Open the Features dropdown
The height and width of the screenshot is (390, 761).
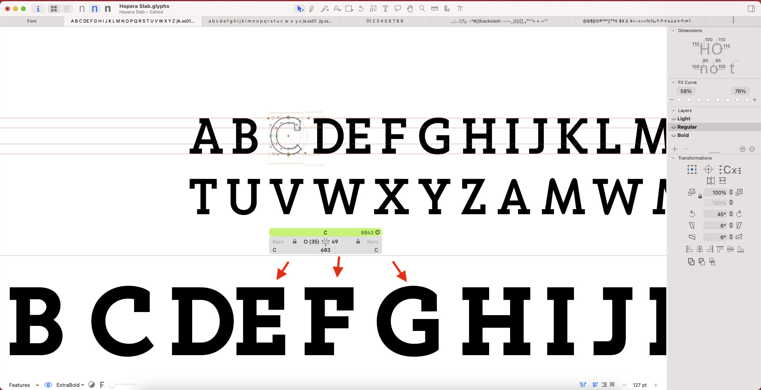[x=24, y=385]
